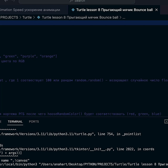Switch to the PORTS panel tab
This screenshot has width=168, height=168.
[x=34, y=122]
